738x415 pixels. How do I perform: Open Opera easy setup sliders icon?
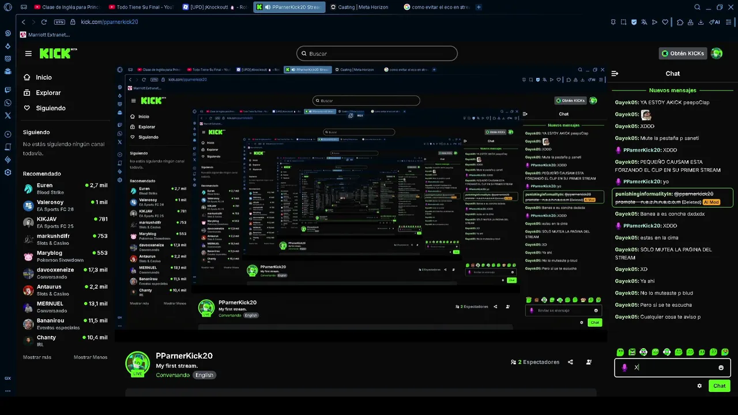pyautogui.click(x=729, y=22)
